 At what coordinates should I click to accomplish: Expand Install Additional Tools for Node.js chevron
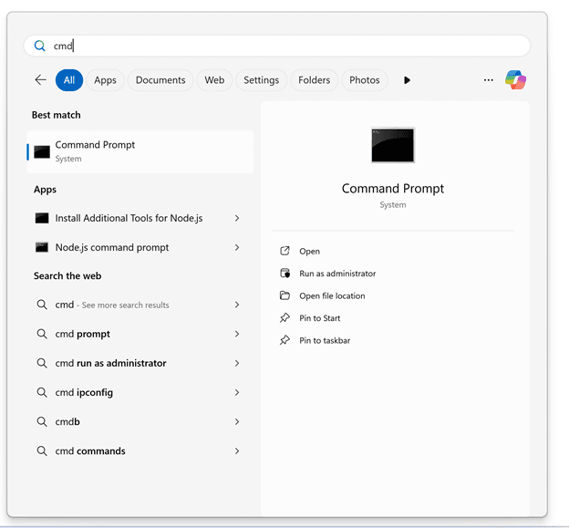[x=237, y=218]
